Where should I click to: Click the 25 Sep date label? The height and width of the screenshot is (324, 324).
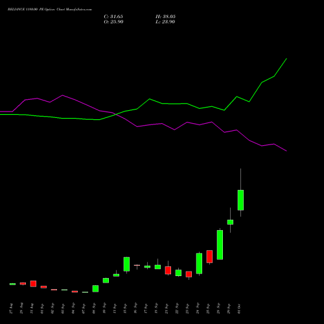(208, 308)
